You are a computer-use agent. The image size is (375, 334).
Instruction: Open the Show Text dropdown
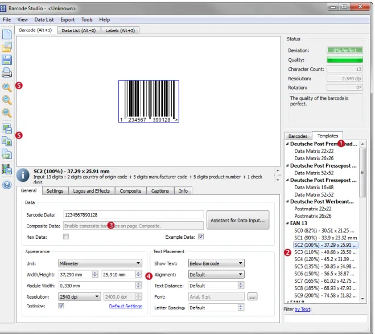(x=216, y=263)
